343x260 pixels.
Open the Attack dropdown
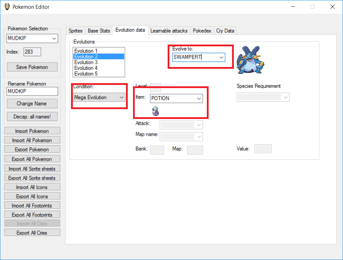(x=199, y=125)
